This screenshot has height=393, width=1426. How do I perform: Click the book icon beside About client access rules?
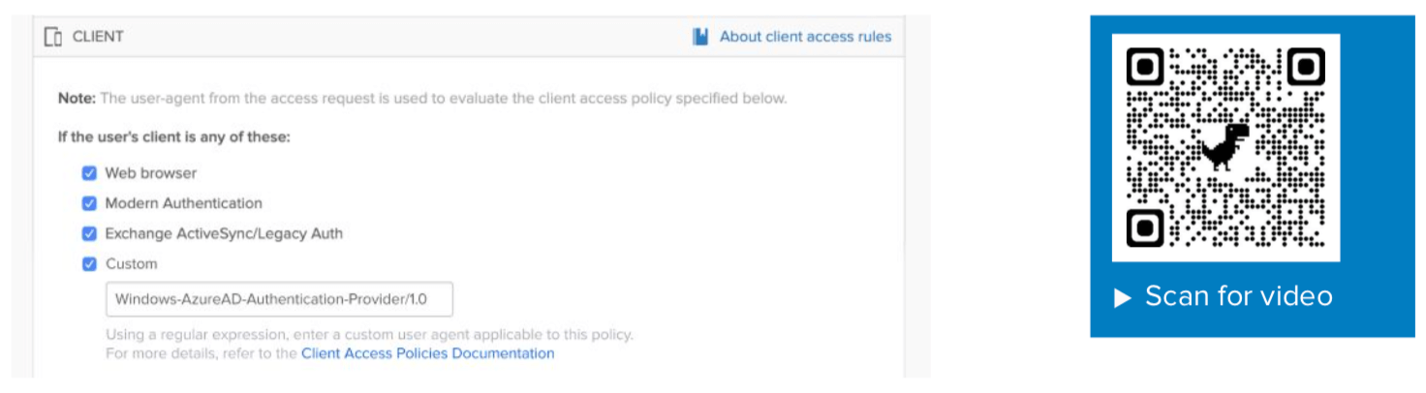coord(700,37)
